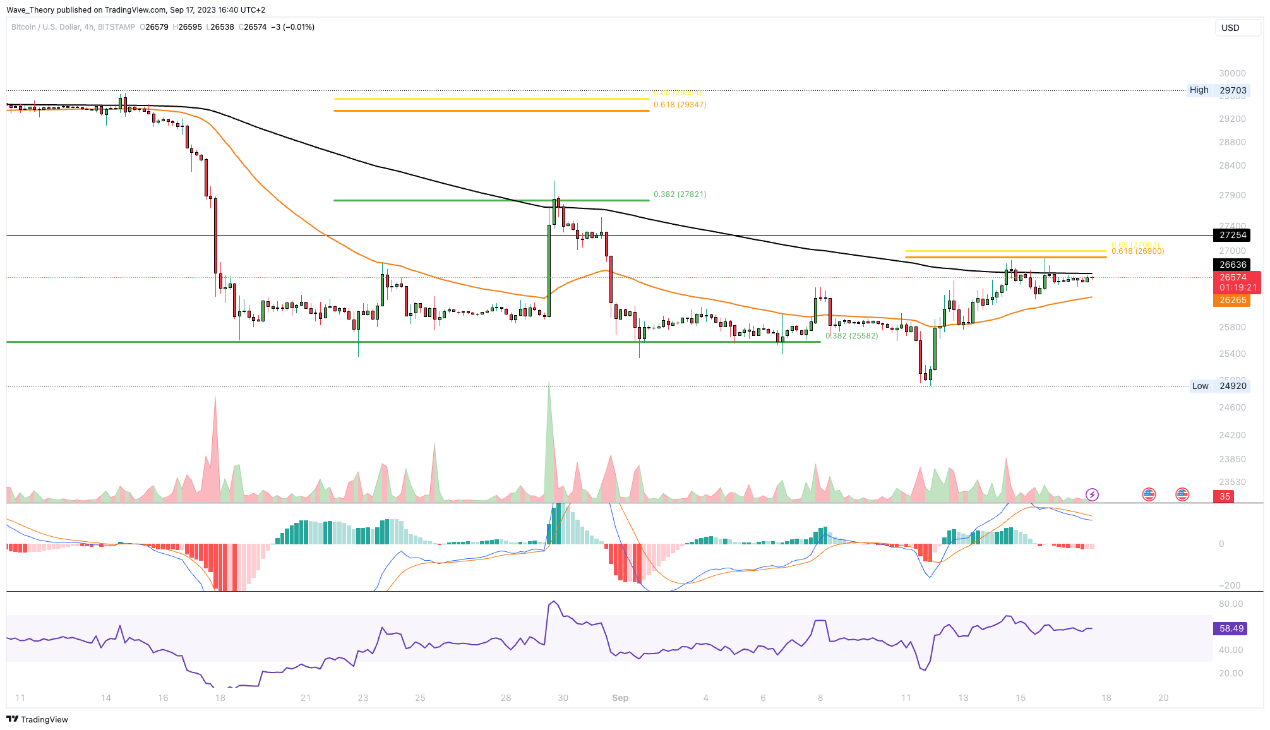Image resolution: width=1270 pixels, height=730 pixels.
Task: Open the left US flag economic event
Action: (1149, 494)
